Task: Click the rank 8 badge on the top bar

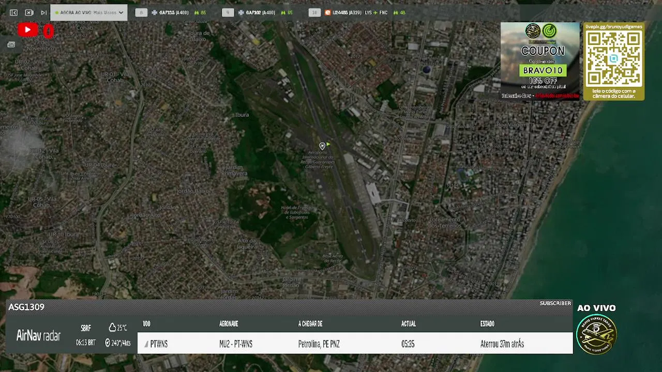Action: (x=141, y=12)
